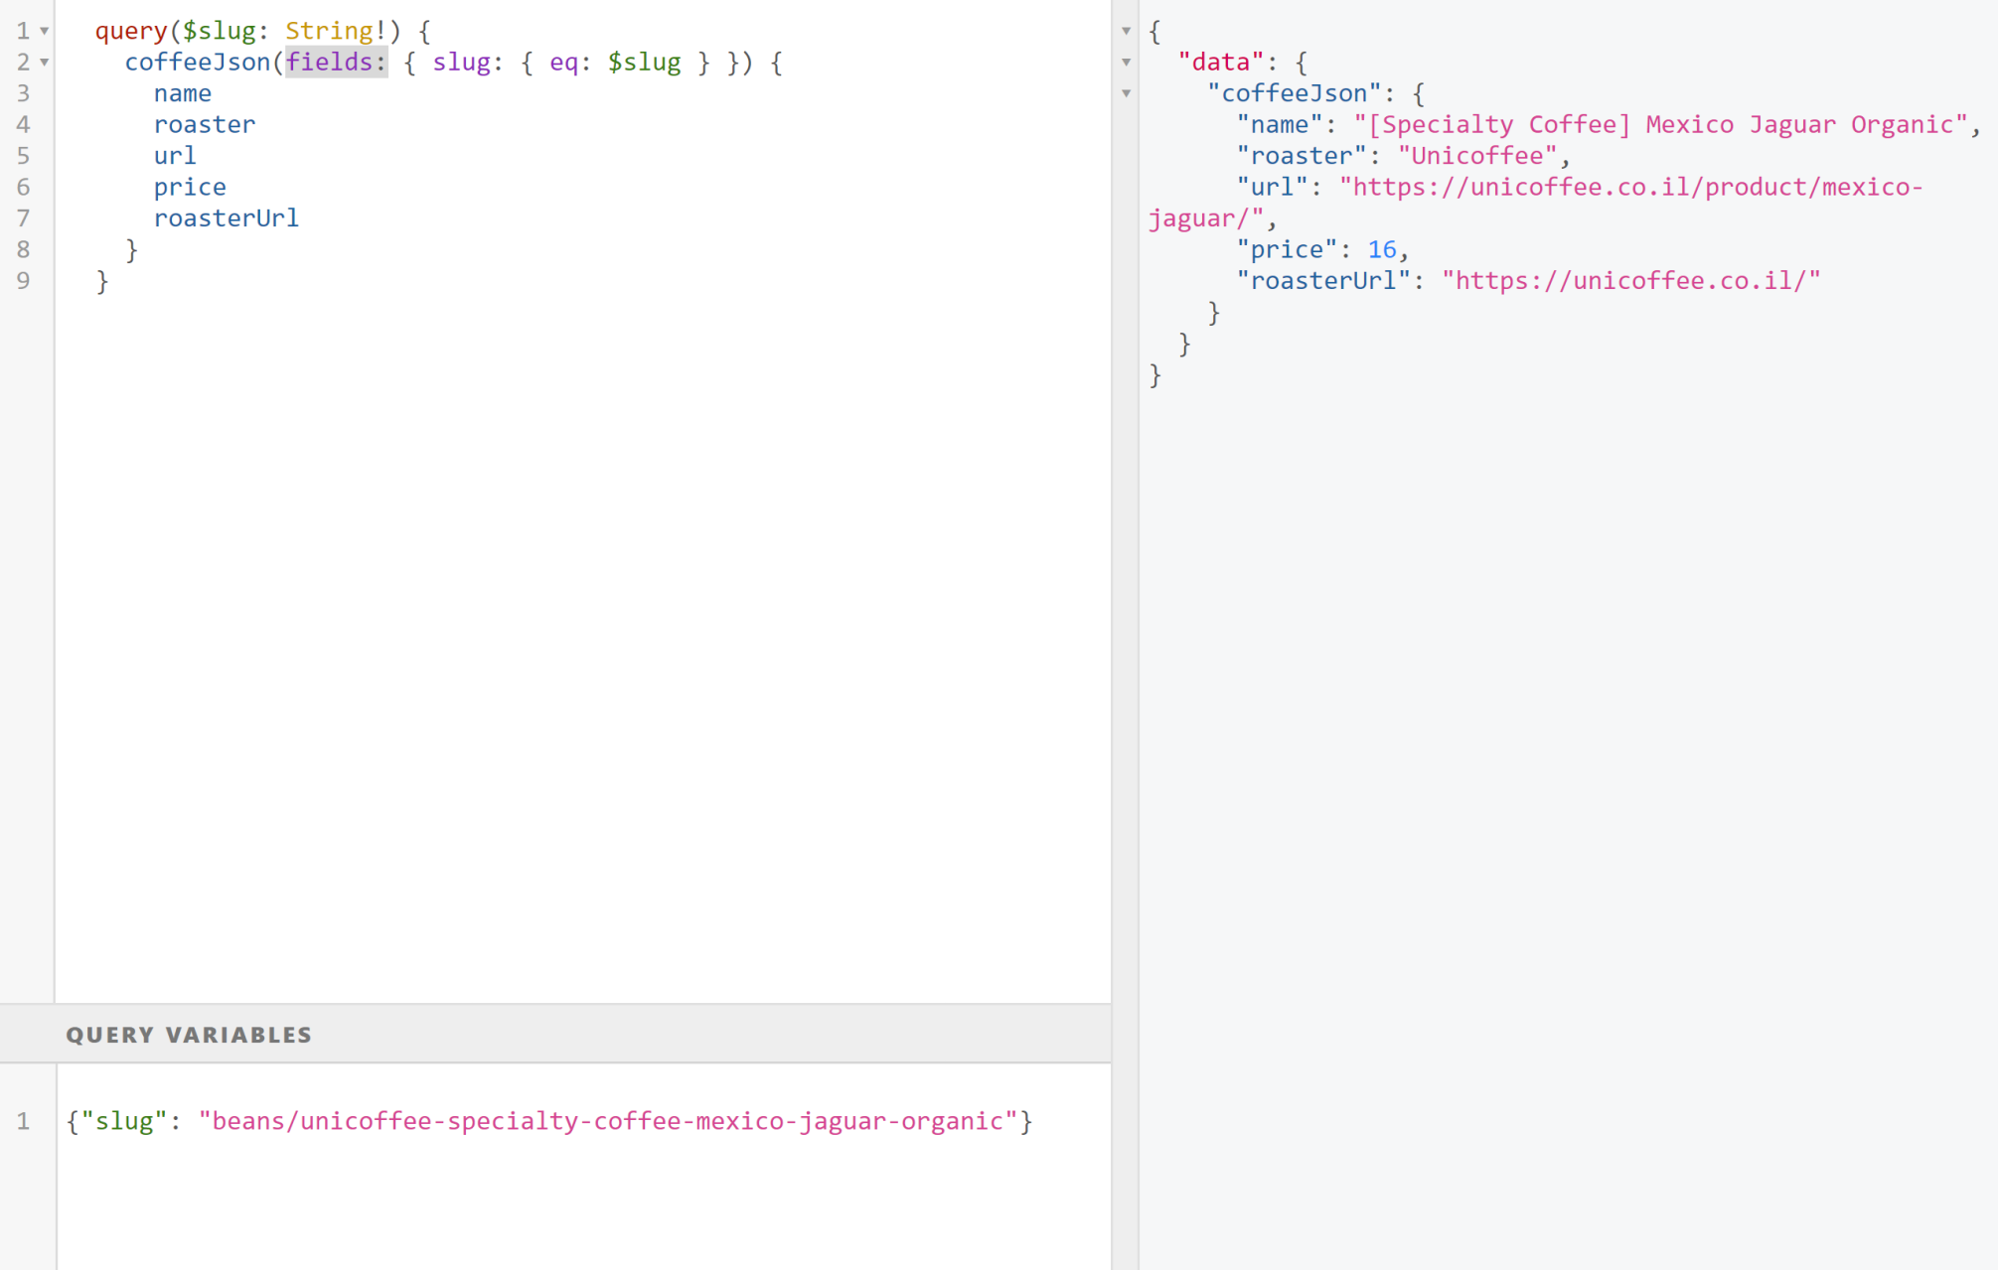Click the price field on line 6
The height and width of the screenshot is (1270, 1998).
pos(190,187)
